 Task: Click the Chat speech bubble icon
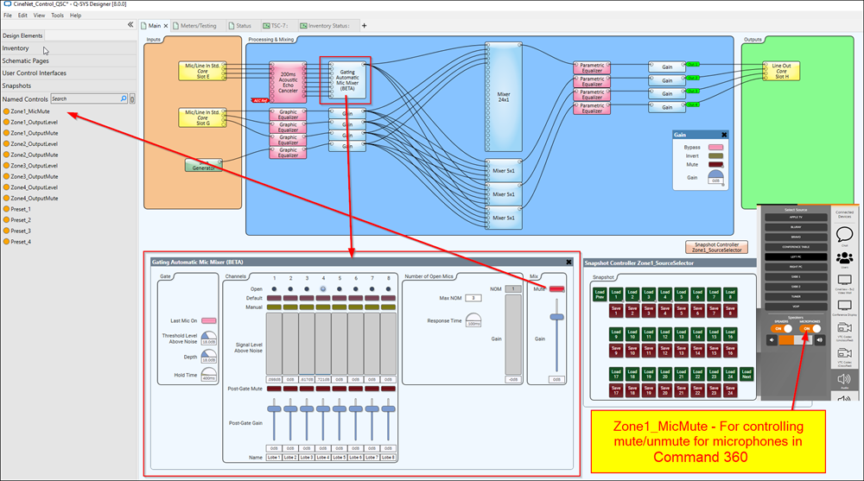844,236
